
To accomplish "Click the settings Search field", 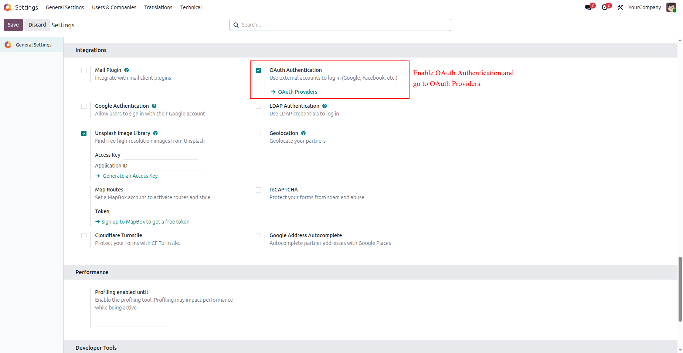I will 340,25.
